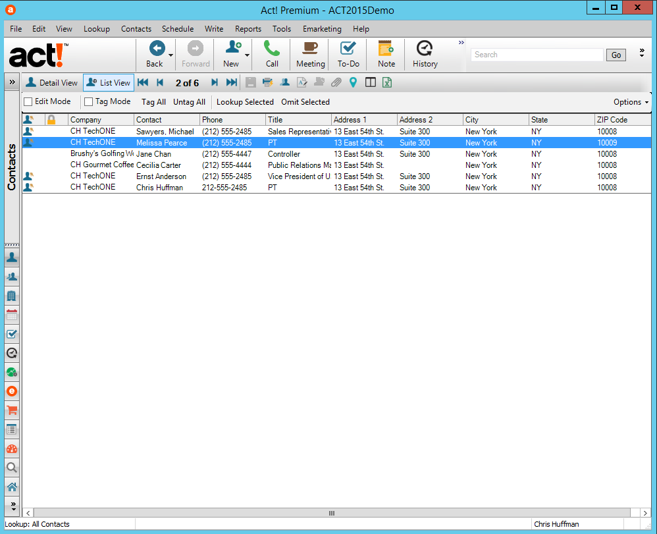This screenshot has width=657, height=534.
Task: Open the Welcome home icon in sidebar
Action: (12, 487)
